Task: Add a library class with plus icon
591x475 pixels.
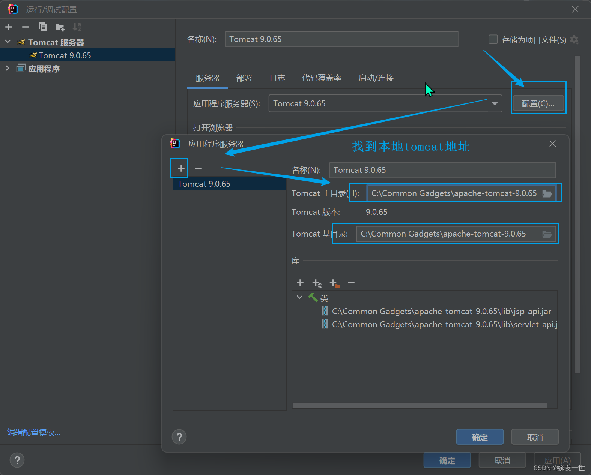Action: (x=300, y=283)
